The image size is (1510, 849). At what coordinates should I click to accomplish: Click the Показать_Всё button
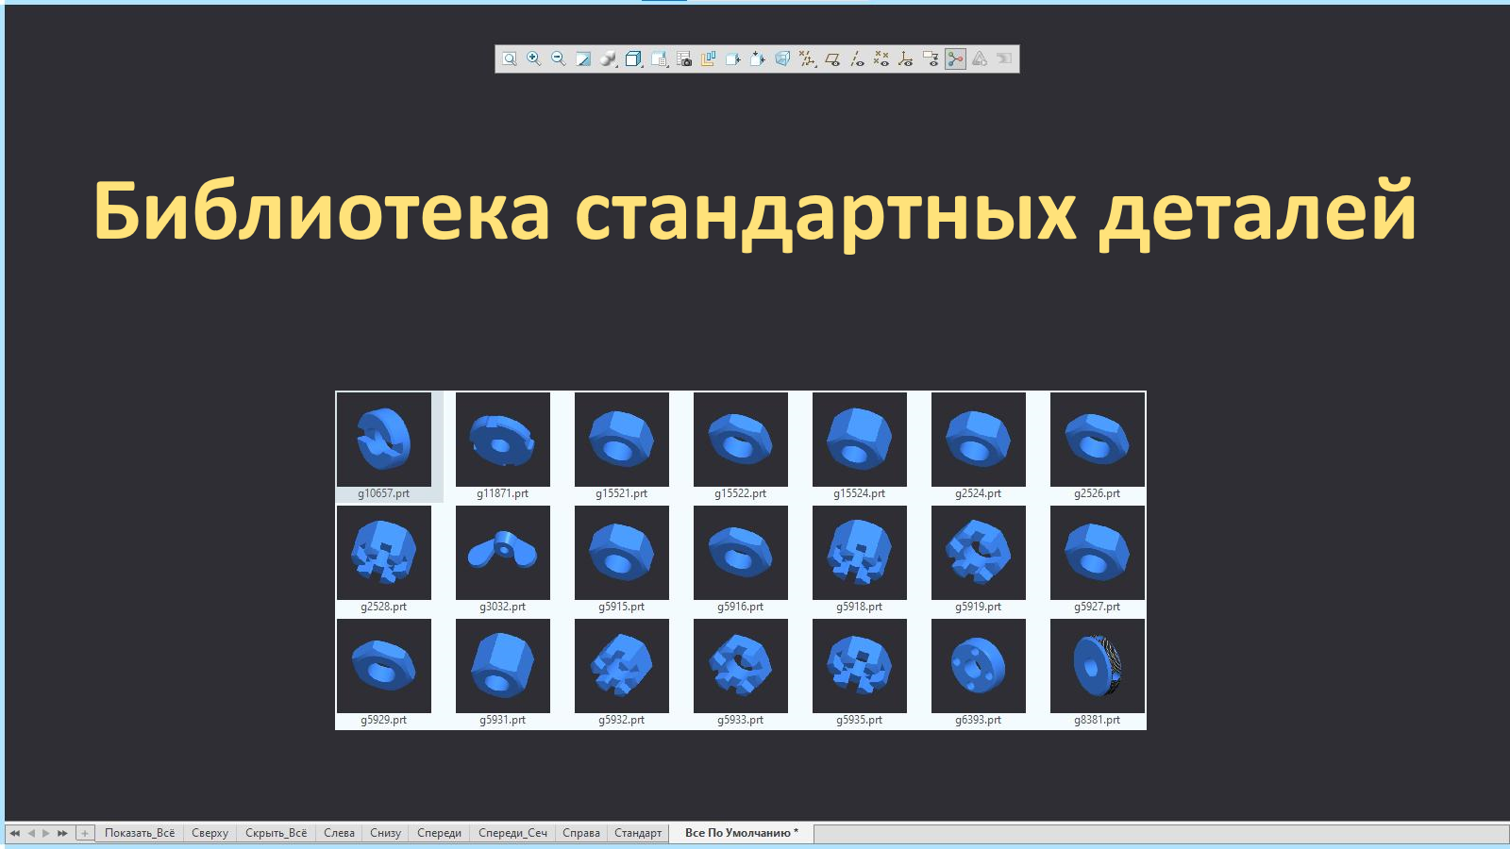tap(139, 833)
